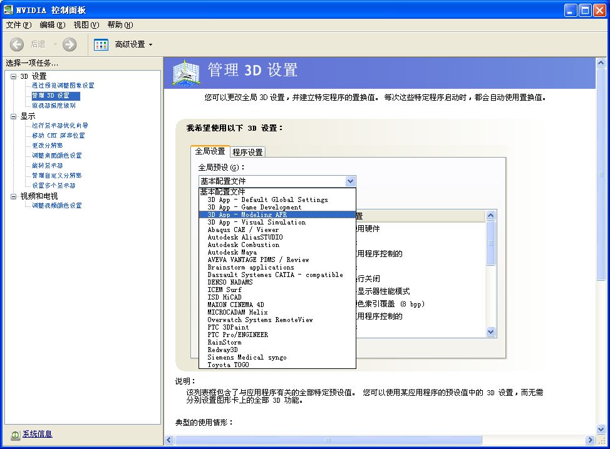Choose Autodesk Maya preset
This screenshot has height=449, width=610.
(277, 252)
